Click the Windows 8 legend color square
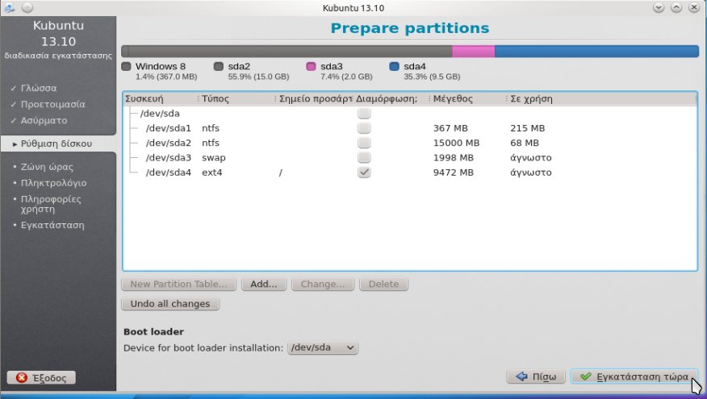The height and width of the screenshot is (399, 707). tap(126, 66)
